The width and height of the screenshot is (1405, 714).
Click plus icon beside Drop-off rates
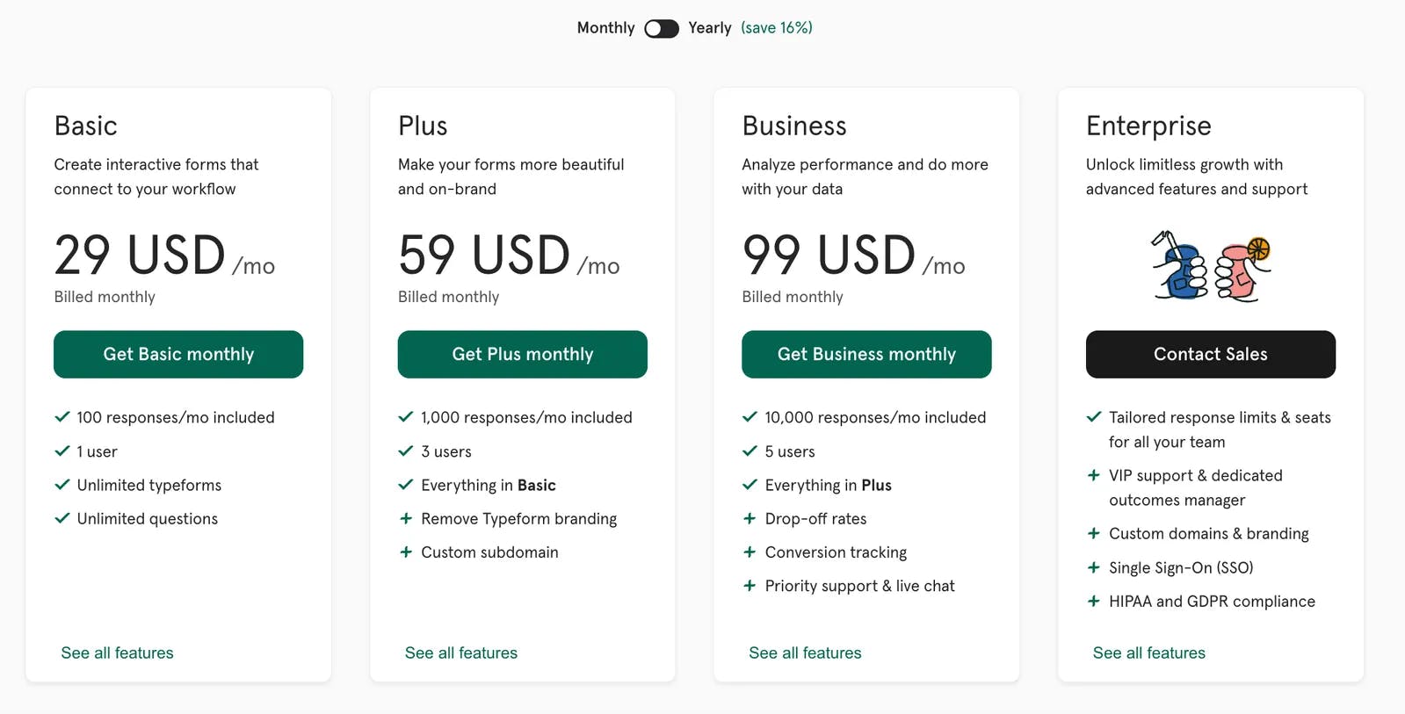pyautogui.click(x=750, y=519)
